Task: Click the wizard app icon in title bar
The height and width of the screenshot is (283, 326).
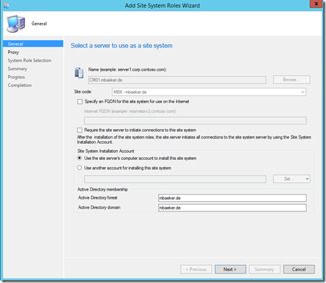Action: [x=7, y=5]
